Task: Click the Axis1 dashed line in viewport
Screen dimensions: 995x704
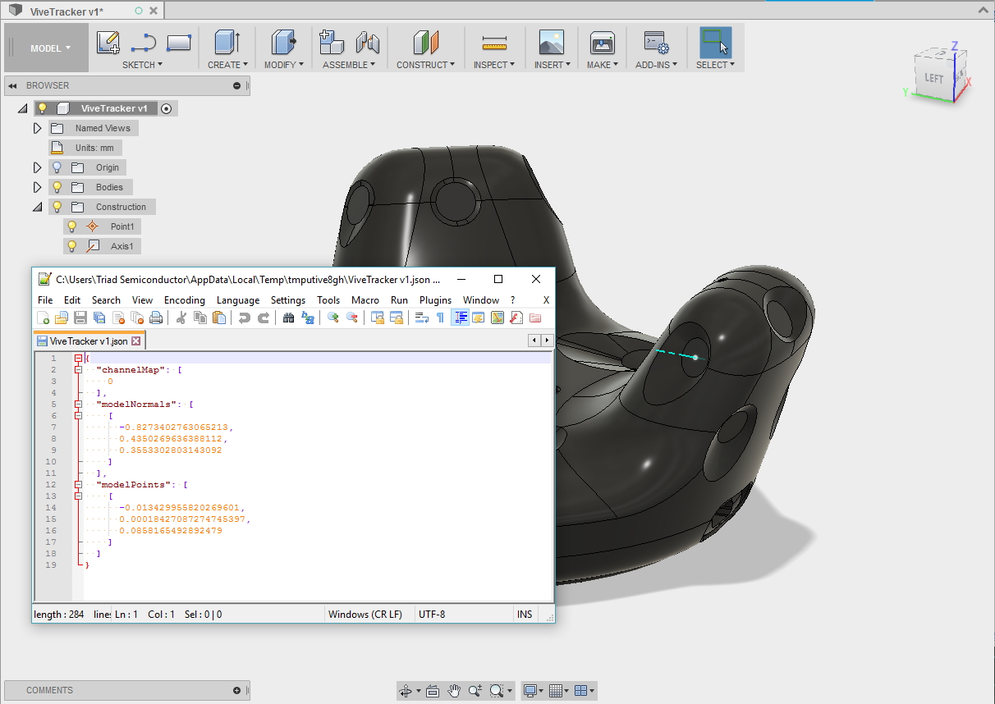Action: click(675, 354)
